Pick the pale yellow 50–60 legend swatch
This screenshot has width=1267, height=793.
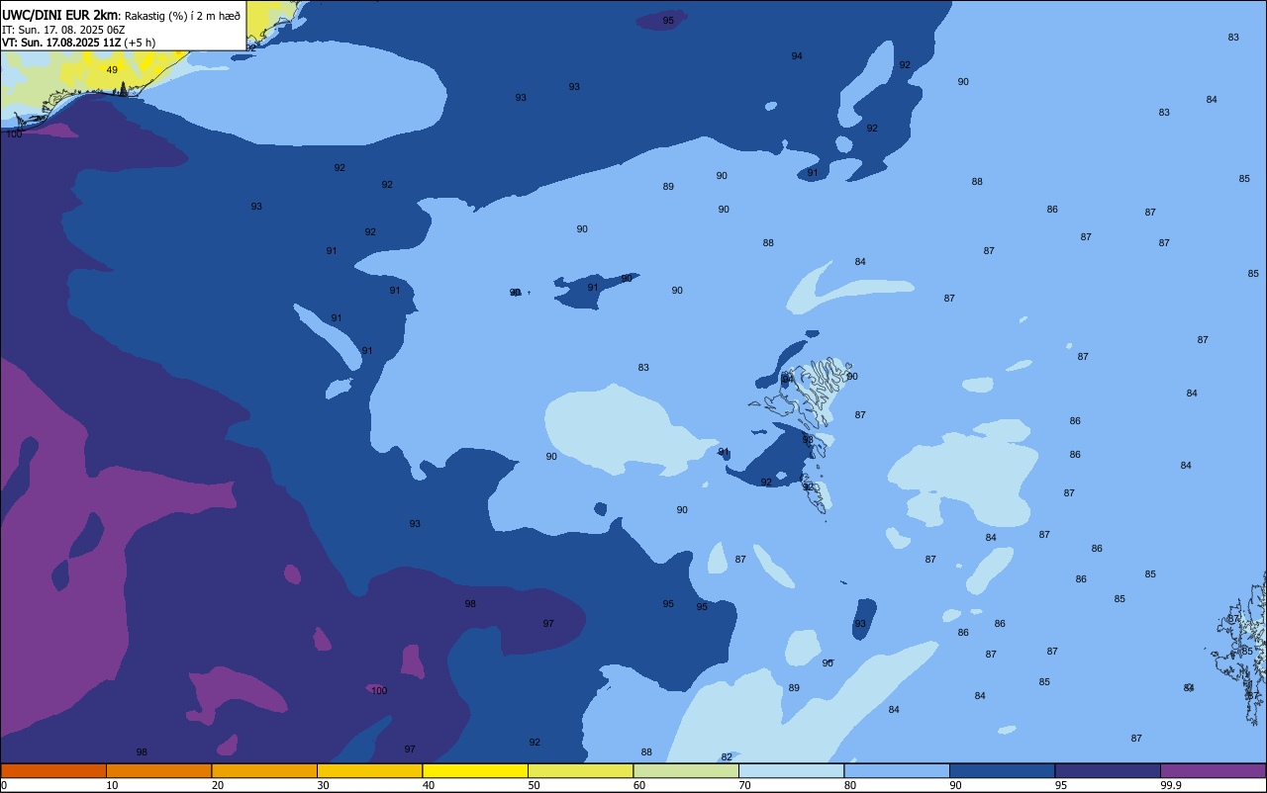[x=580, y=770]
